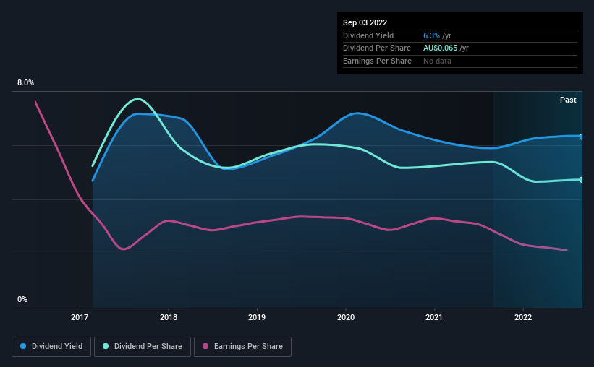Toggle the Dividend Per Share legend button
594x367 pixels.
[143, 347]
